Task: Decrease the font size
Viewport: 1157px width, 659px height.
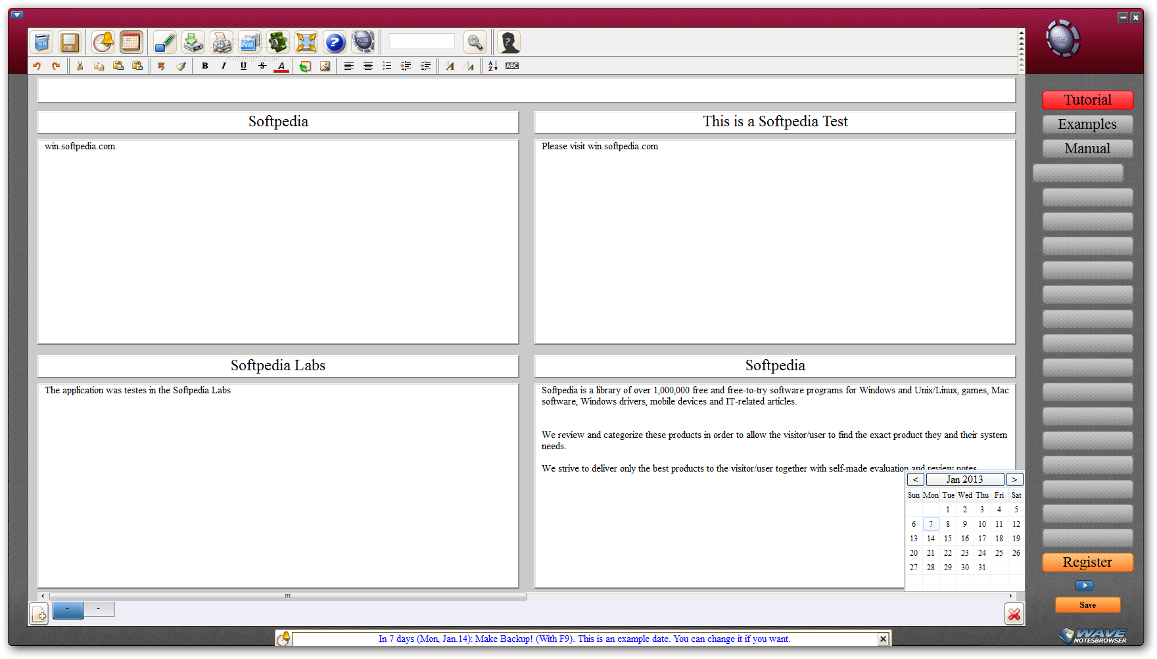Action: click(x=469, y=66)
